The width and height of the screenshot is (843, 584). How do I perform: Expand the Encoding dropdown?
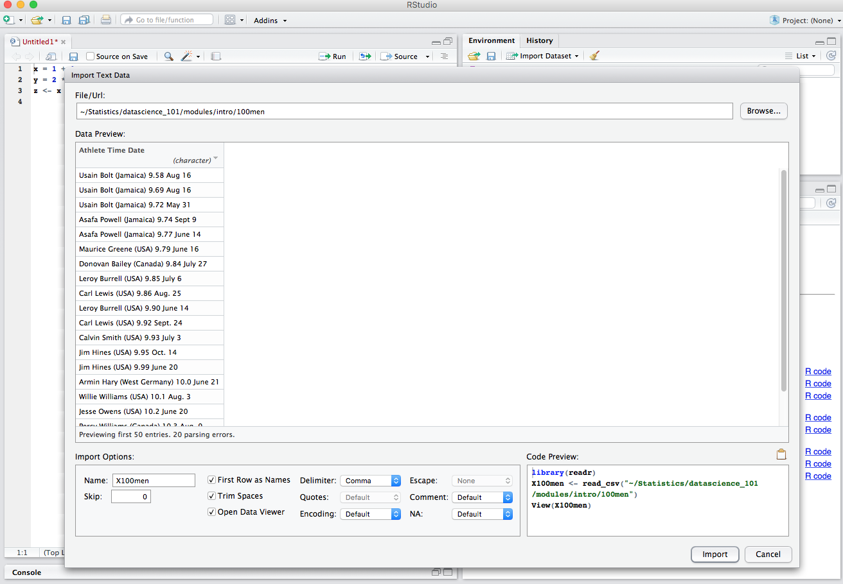pyautogui.click(x=369, y=514)
